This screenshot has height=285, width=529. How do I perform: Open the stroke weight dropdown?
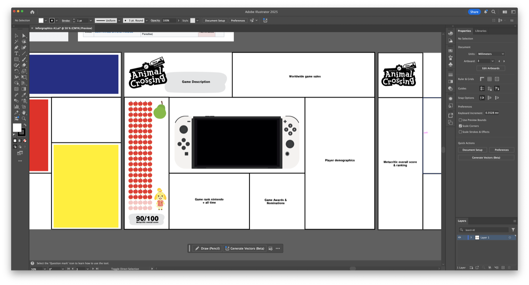[91, 21]
